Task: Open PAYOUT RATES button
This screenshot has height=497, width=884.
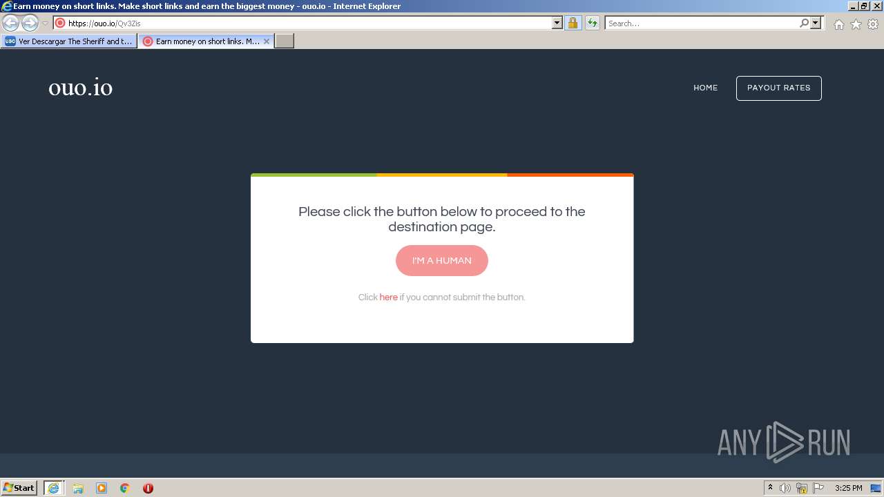Action: (x=779, y=88)
